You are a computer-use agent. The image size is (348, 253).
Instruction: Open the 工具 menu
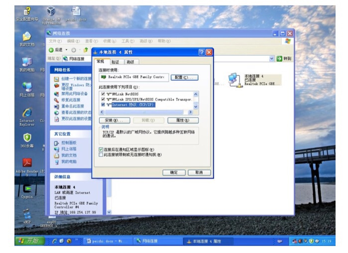tap(128, 41)
